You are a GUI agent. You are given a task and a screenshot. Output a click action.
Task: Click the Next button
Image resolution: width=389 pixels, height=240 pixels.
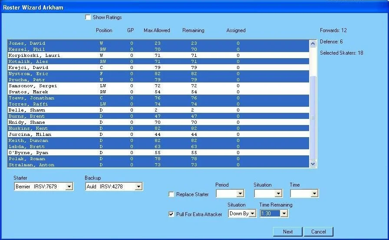(287, 232)
